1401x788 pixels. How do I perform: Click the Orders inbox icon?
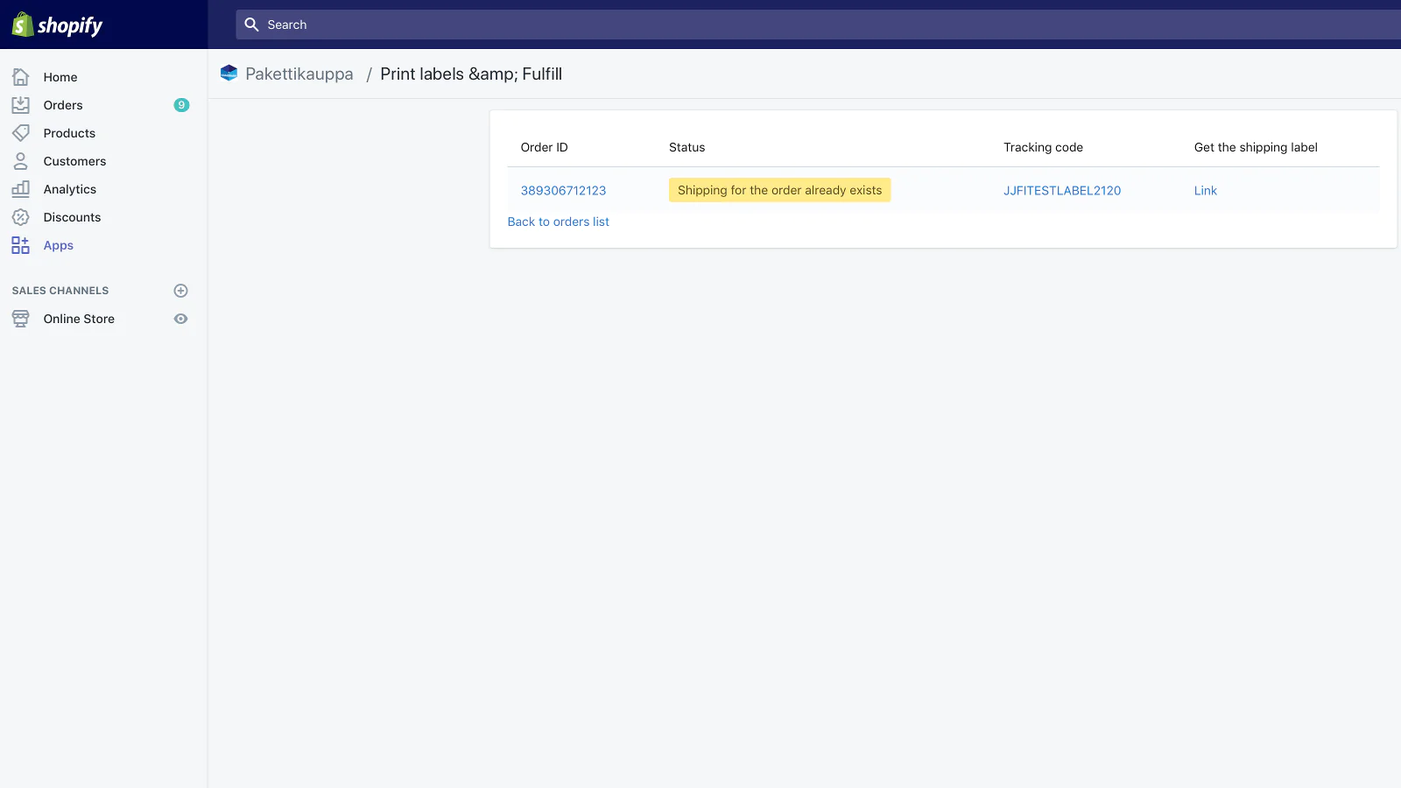(21, 105)
